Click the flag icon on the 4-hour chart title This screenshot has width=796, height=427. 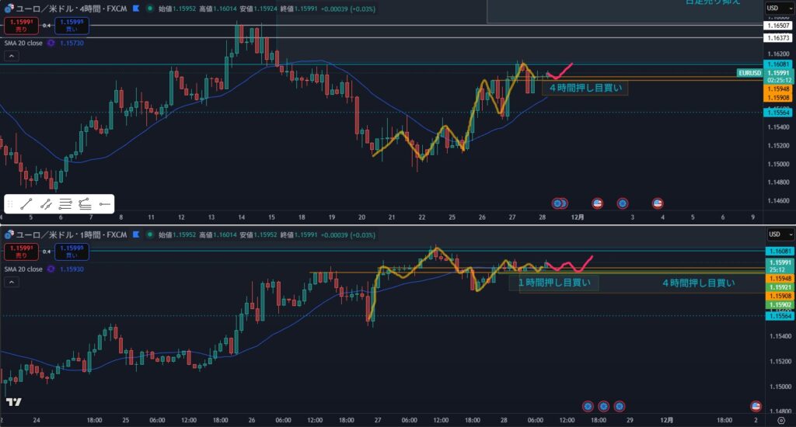pyautogui.click(x=137, y=9)
